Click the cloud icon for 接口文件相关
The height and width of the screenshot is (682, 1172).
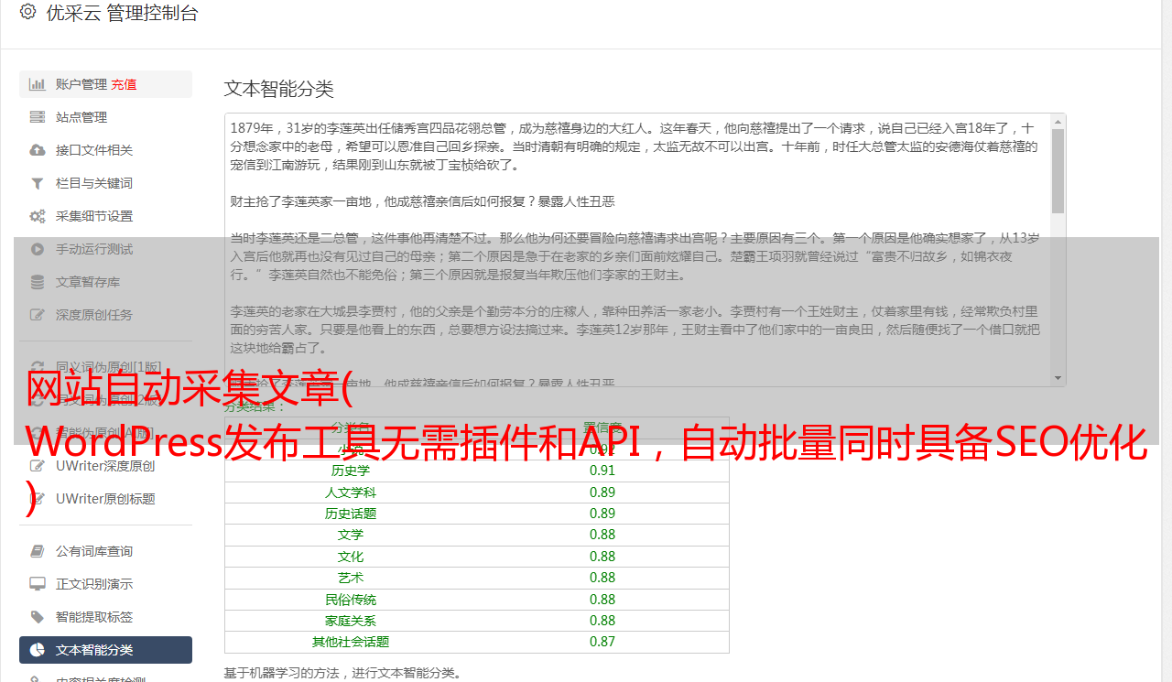(x=38, y=150)
